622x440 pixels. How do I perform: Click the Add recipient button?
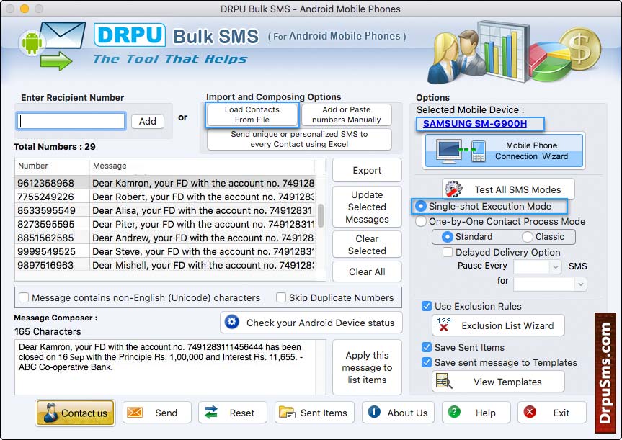pos(148,121)
